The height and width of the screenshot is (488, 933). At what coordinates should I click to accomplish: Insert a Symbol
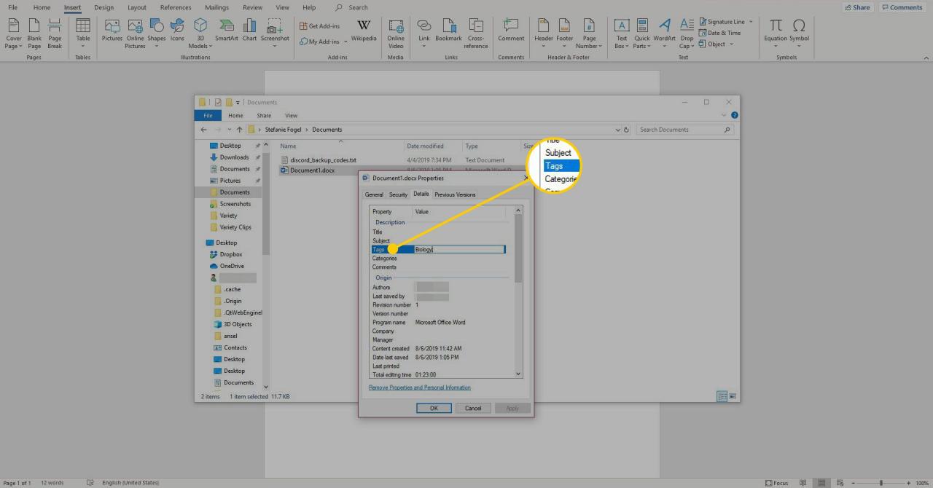tap(800, 34)
